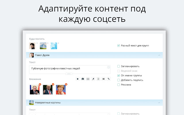
Task: Remove the first attached photo thumbnail
Action: pos(40,84)
